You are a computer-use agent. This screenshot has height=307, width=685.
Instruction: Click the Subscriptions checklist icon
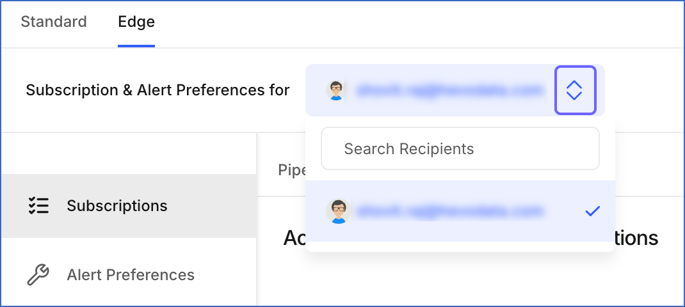tap(38, 206)
